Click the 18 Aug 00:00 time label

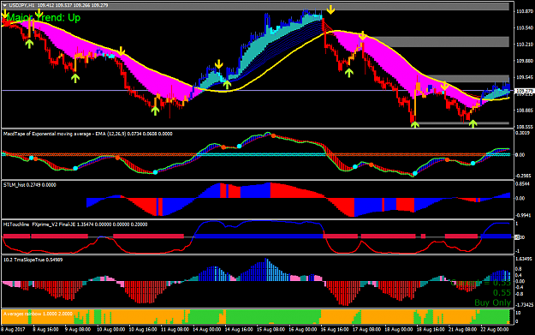click(399, 329)
